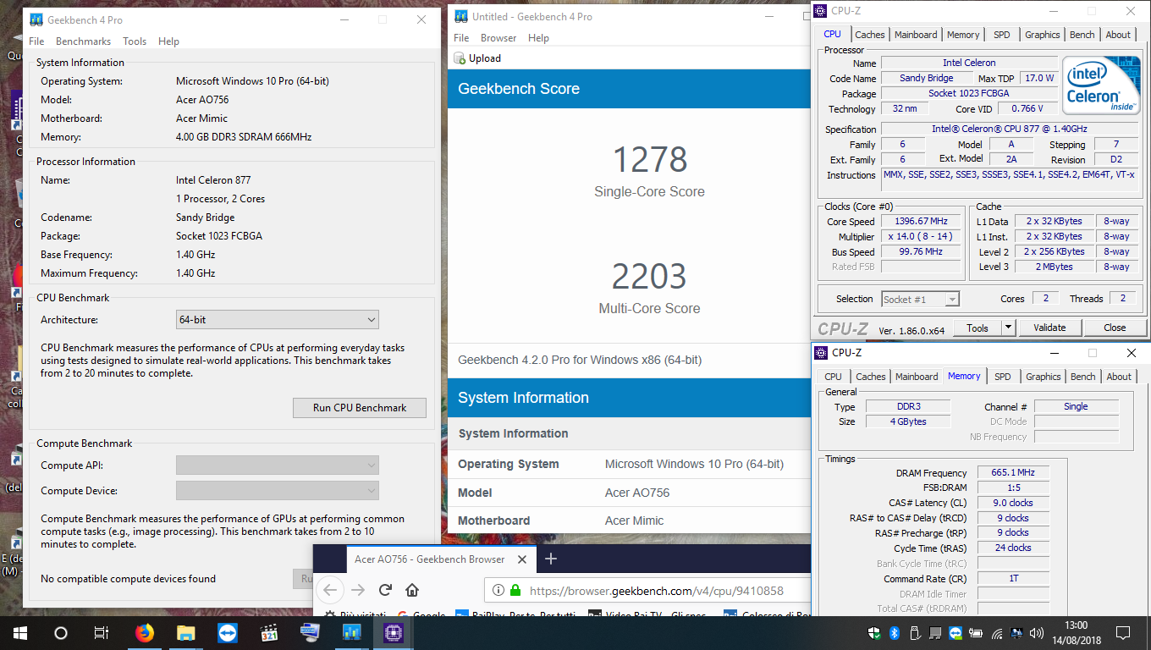The image size is (1151, 650).
Task: Expand the arrow beside the CPU-Z Tools button
Action: 1008,328
